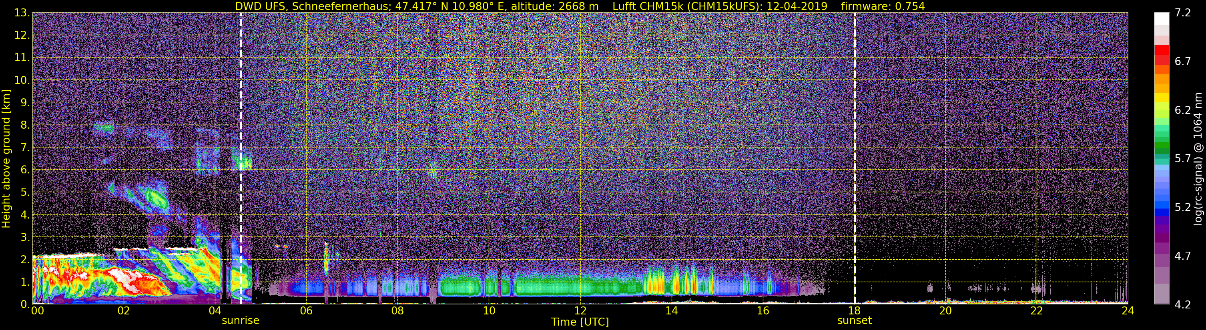Viewport: 1206px width, 330px height.
Task: Click the colorbar value '4.7'
Action: point(1183,256)
